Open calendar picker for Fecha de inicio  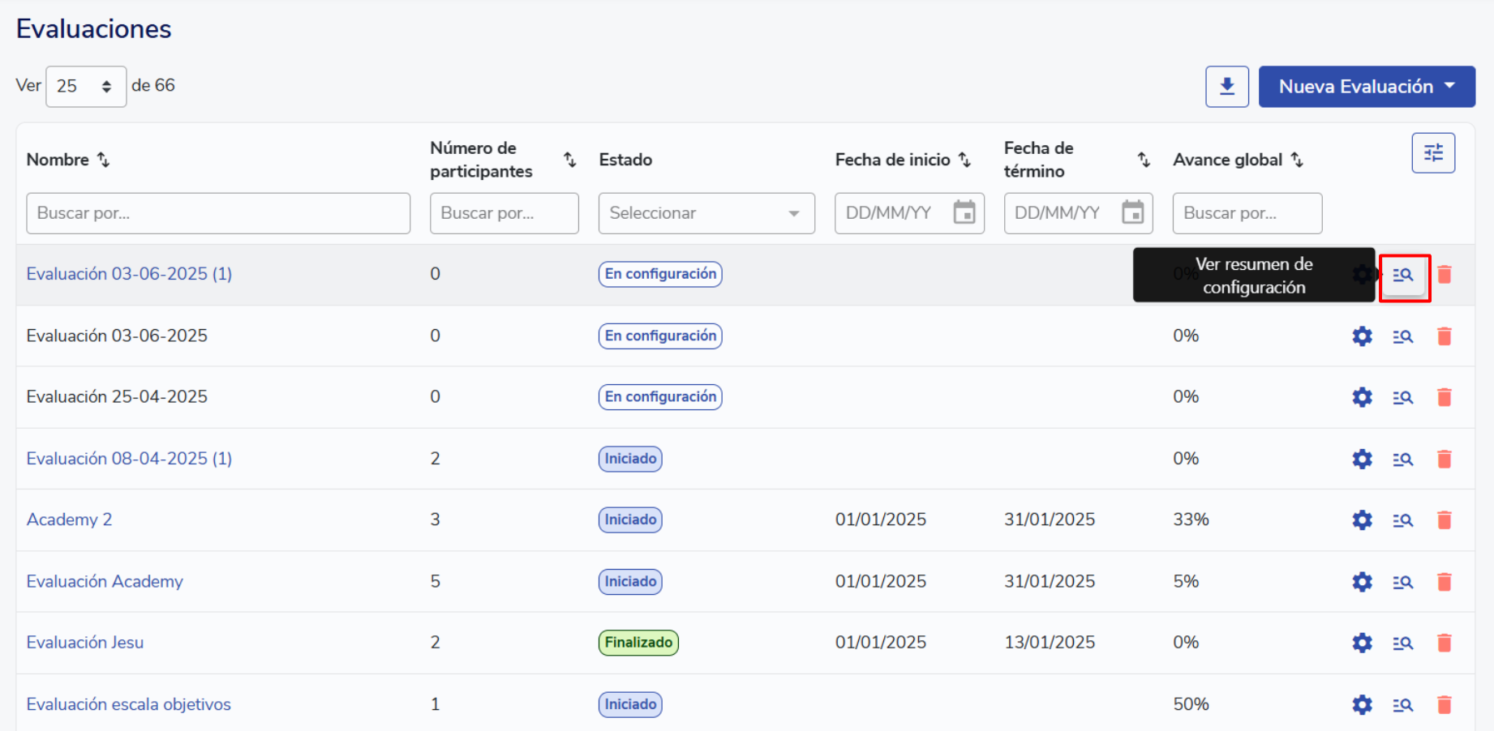[964, 213]
